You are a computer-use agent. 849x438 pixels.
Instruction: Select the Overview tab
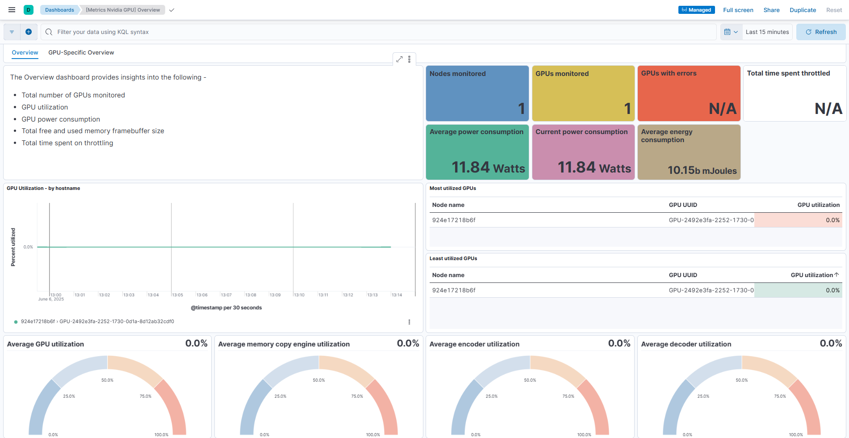pos(25,53)
